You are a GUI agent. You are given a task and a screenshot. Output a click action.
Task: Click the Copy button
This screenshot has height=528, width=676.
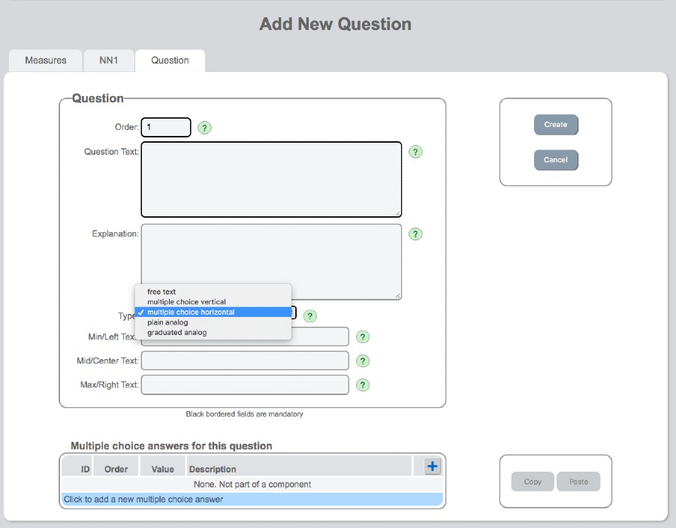[x=532, y=481]
